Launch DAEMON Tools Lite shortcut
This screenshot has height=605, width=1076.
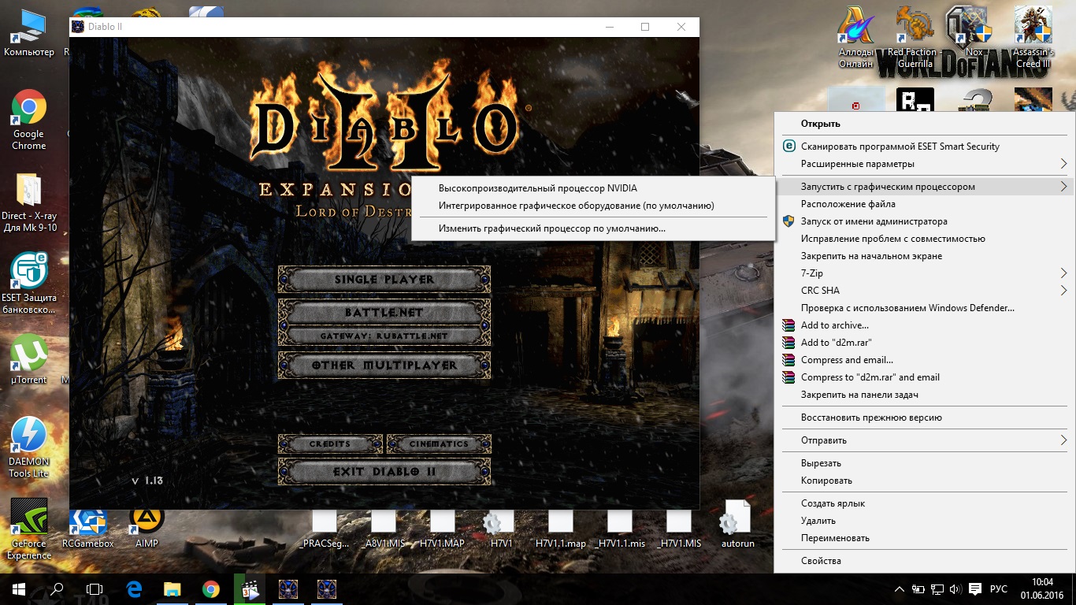(x=29, y=436)
